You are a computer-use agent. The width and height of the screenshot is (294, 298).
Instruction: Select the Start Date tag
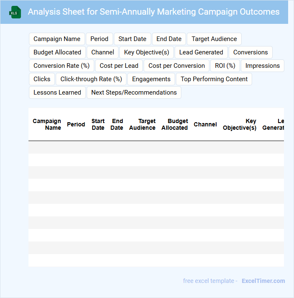coord(132,39)
